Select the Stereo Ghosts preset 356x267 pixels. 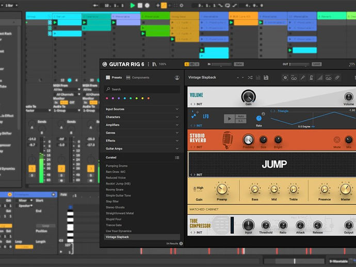point(115,207)
